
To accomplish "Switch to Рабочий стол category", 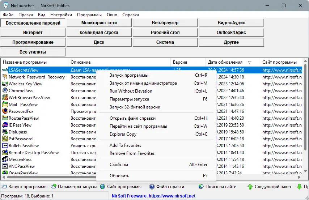I will tap(165, 33).
